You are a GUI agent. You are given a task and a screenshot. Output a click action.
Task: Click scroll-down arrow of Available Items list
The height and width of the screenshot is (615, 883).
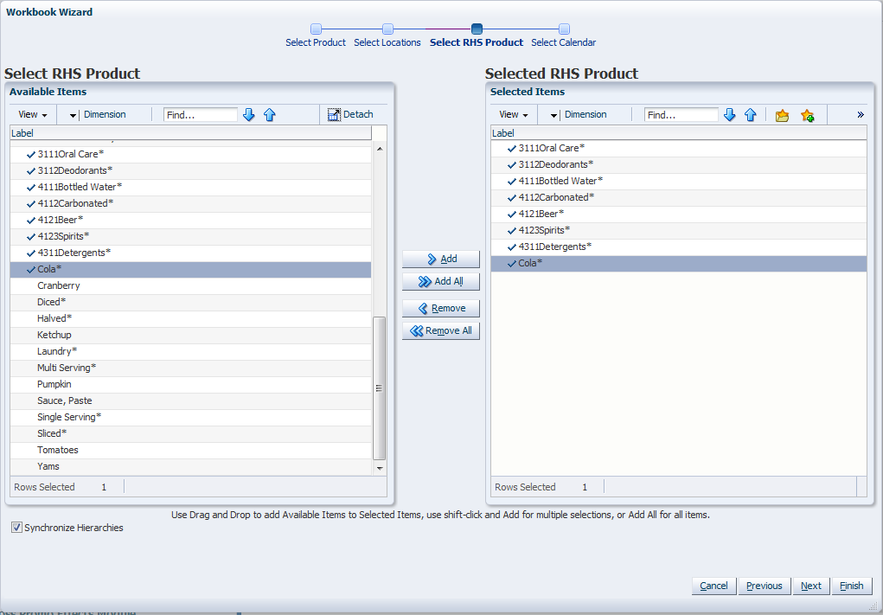click(380, 468)
